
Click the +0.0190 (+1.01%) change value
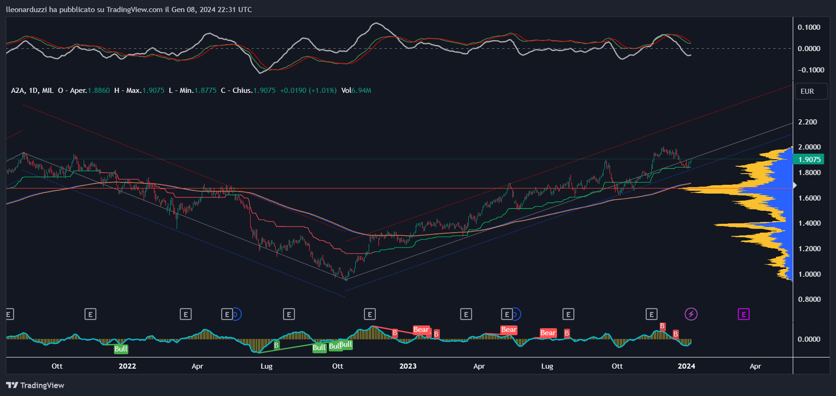point(308,91)
